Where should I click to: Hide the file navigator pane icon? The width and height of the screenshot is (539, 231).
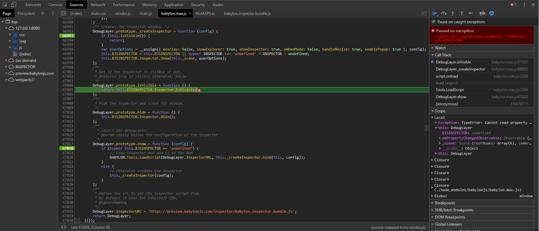pos(64,13)
